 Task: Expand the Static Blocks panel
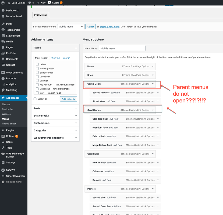click(x=55, y=116)
